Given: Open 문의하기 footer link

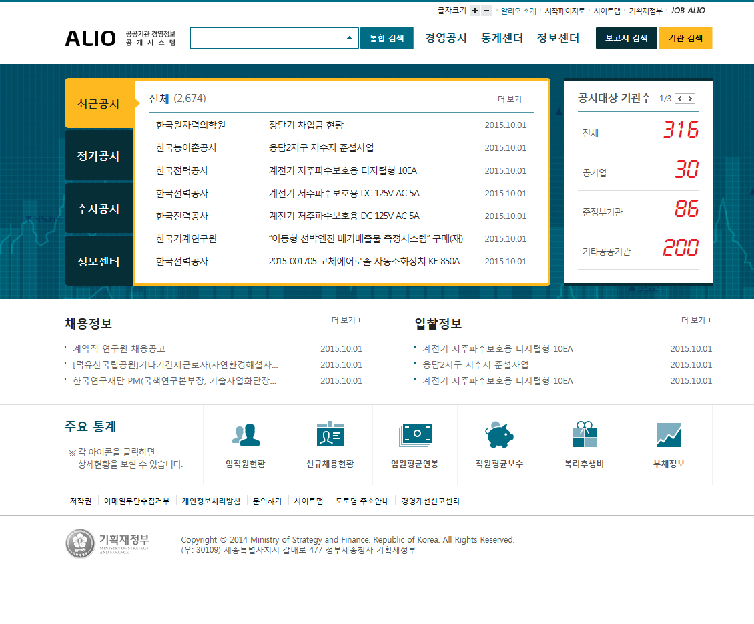Looking at the screenshot, I should coord(267,501).
